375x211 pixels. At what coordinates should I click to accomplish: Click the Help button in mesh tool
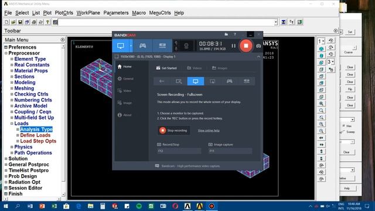pos(347,188)
